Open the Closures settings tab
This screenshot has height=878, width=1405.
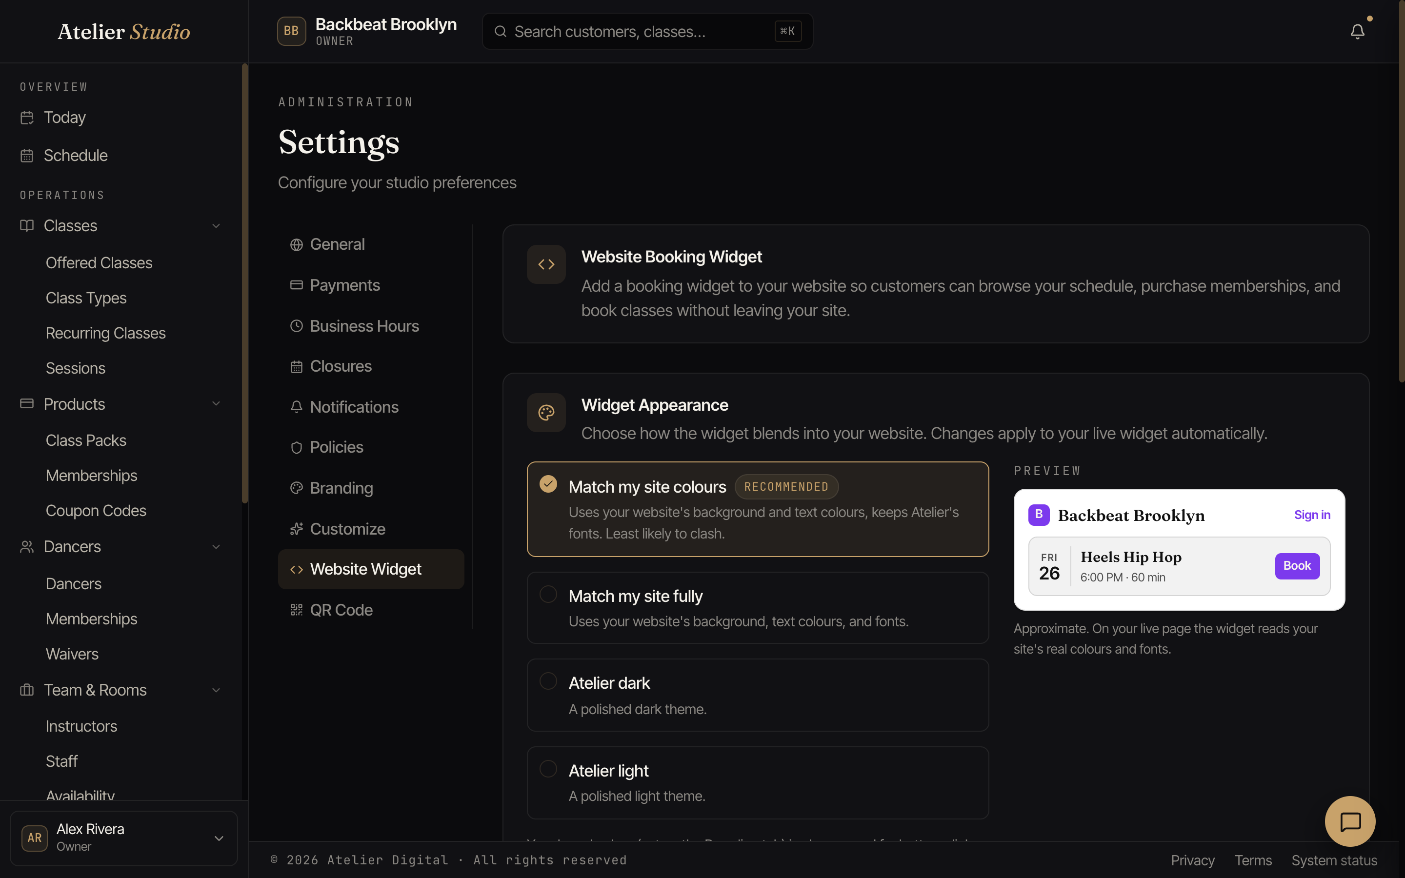(371, 366)
